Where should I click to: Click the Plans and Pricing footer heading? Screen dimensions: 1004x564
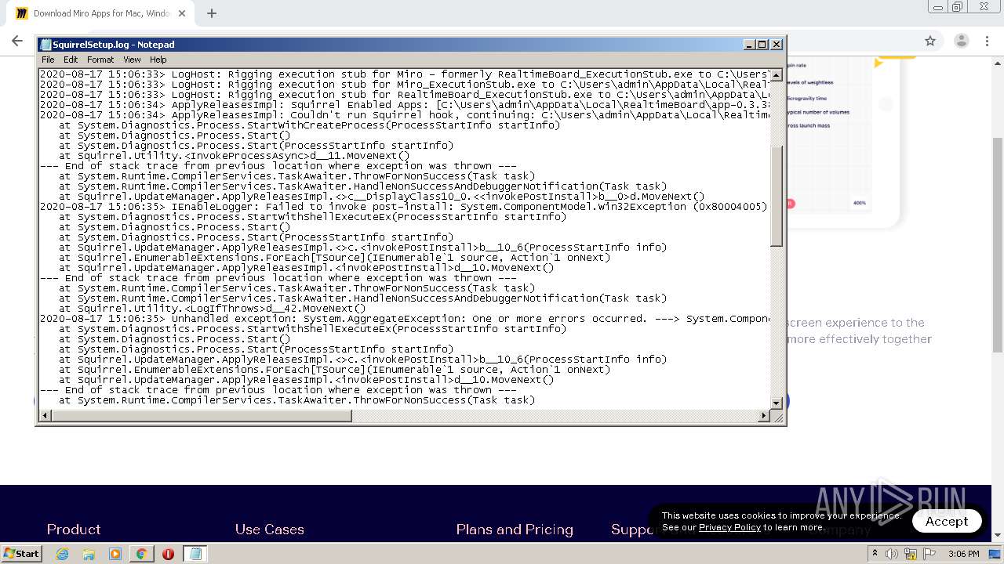click(x=515, y=530)
